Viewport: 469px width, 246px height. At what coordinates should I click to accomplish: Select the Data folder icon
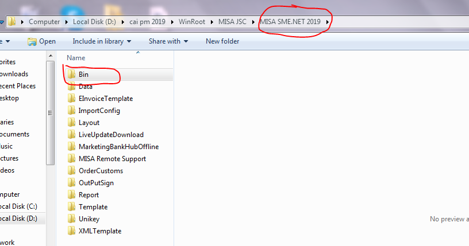(x=71, y=86)
